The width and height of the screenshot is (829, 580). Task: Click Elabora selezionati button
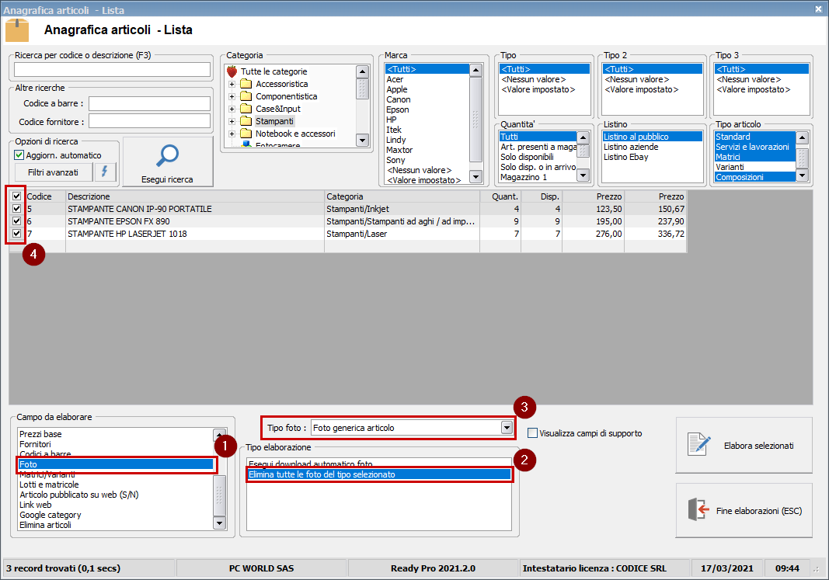click(x=744, y=445)
